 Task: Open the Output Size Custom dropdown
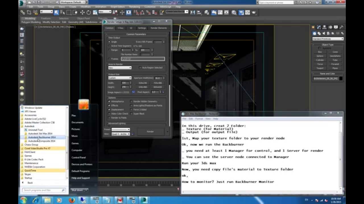coord(120,78)
